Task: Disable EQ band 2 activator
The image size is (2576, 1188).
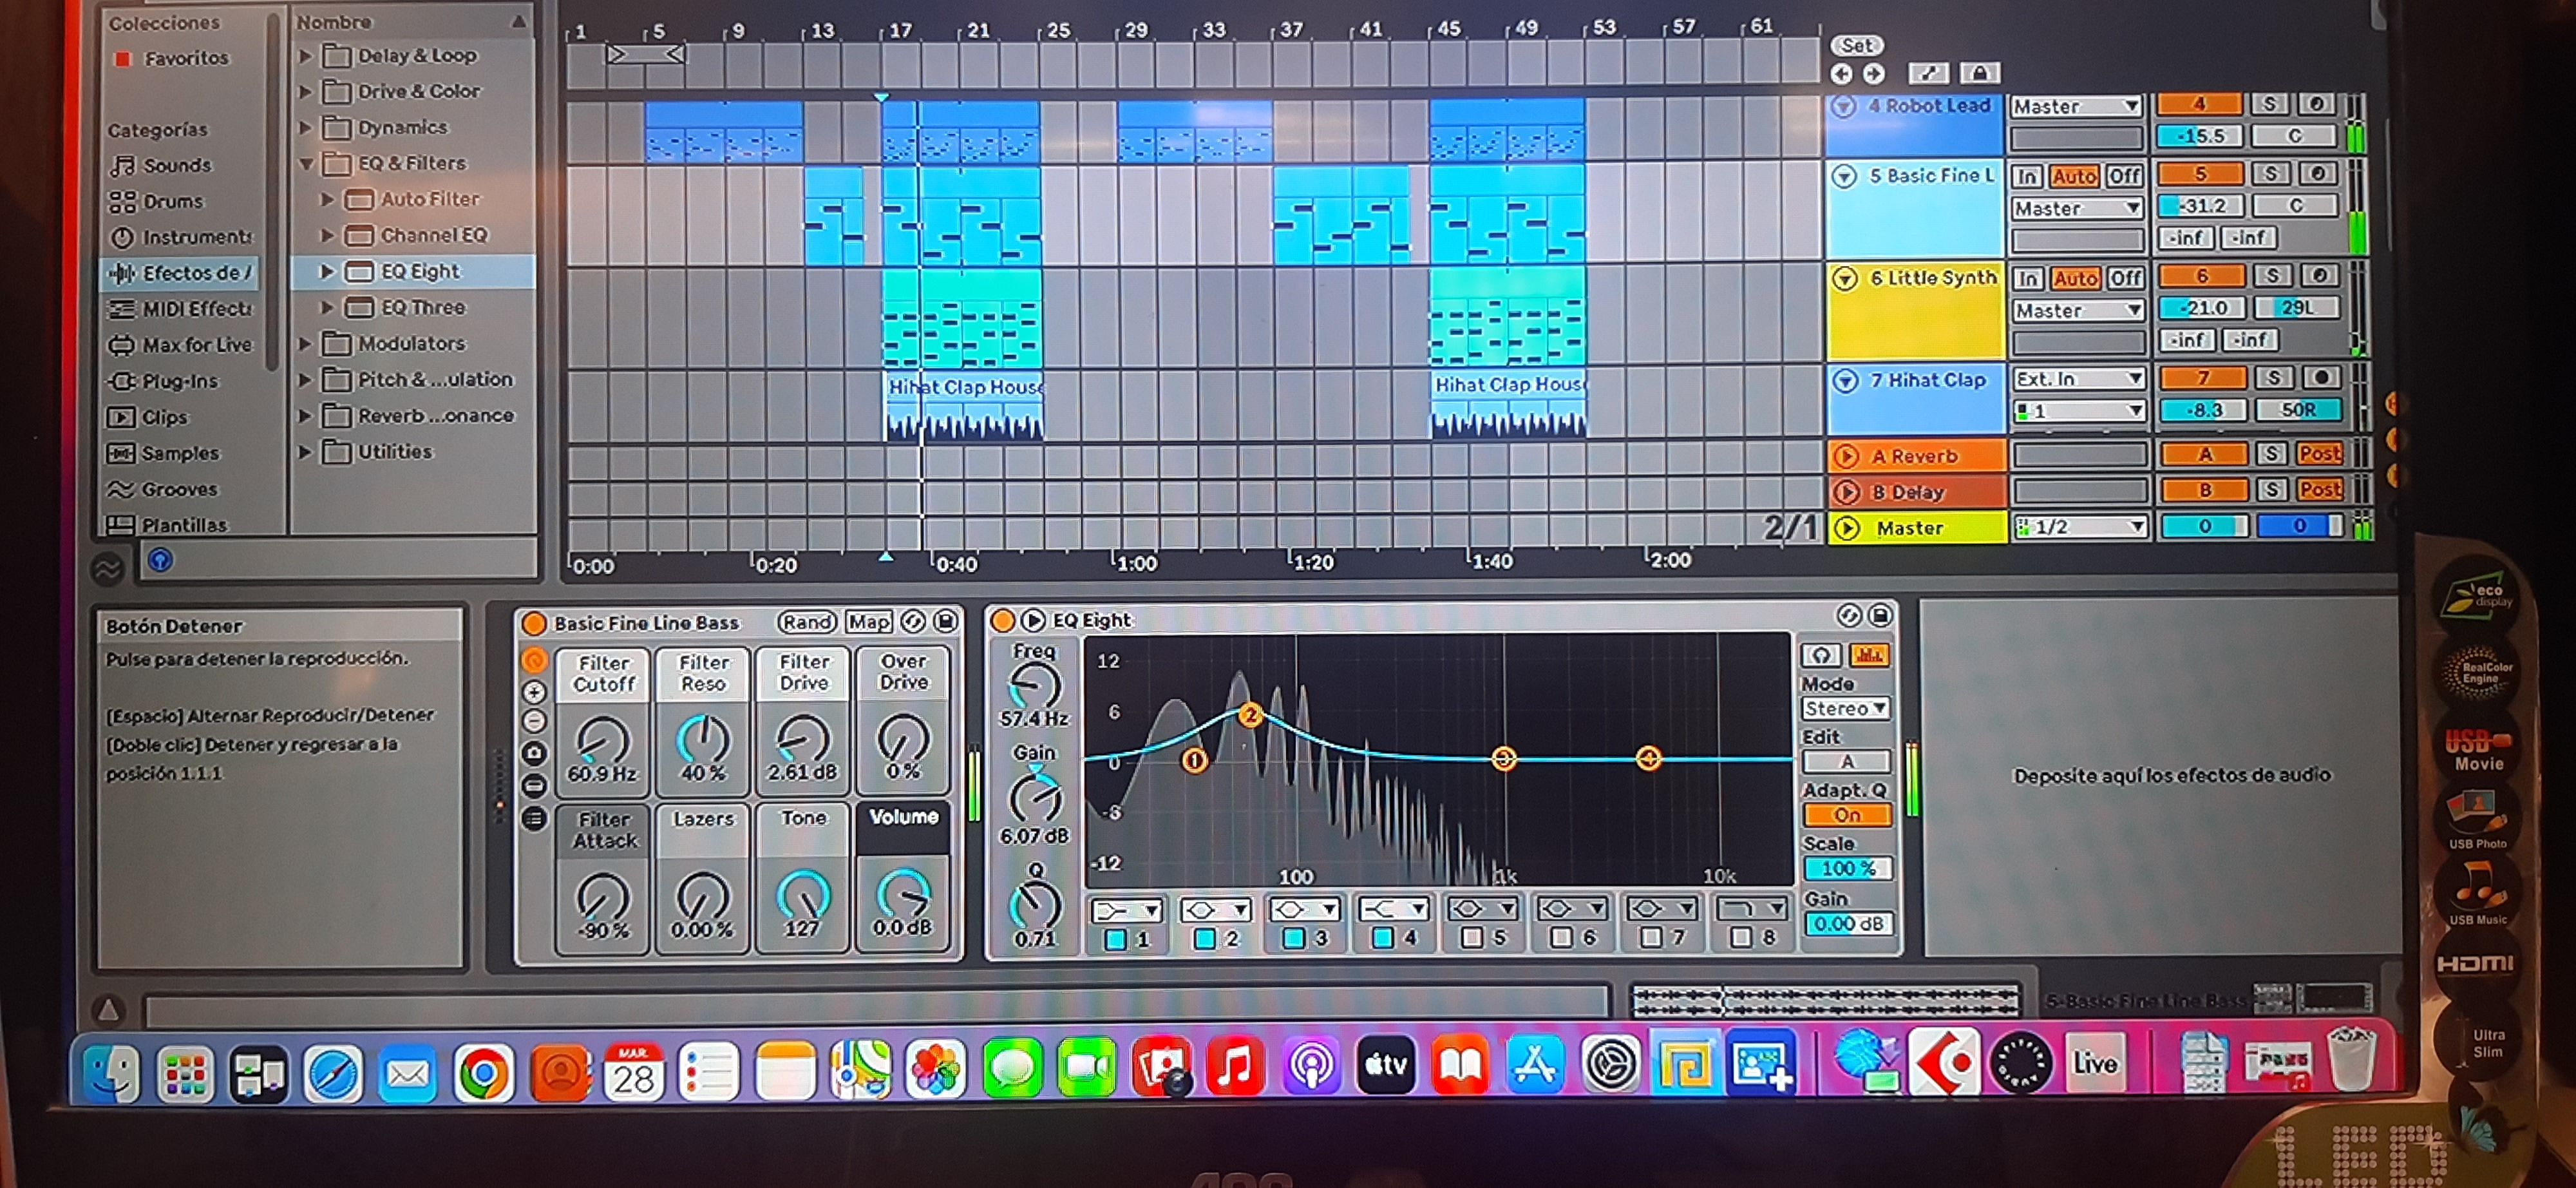Action: (x=1204, y=939)
